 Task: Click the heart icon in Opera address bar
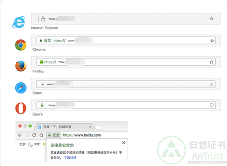pos(212,105)
